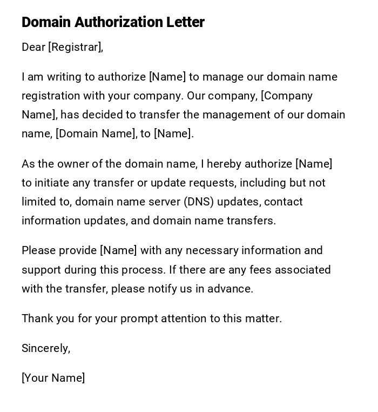Click the word "Dear" in the salutation
Screen dimensions: 378x412
(33, 47)
